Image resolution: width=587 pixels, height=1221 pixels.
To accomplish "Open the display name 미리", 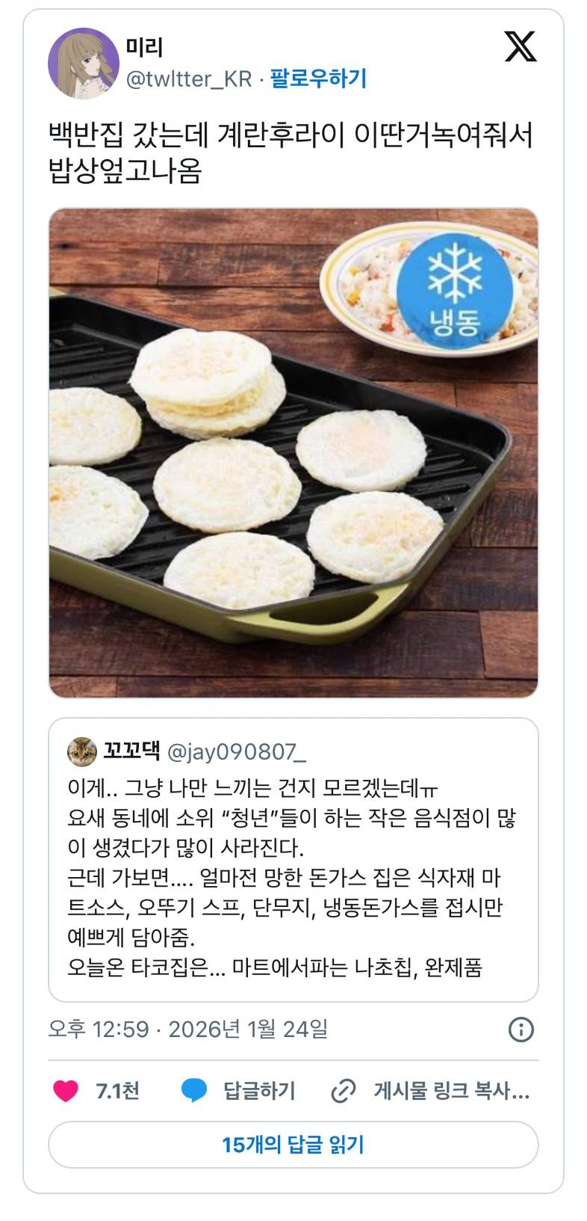I will pyautogui.click(x=144, y=48).
